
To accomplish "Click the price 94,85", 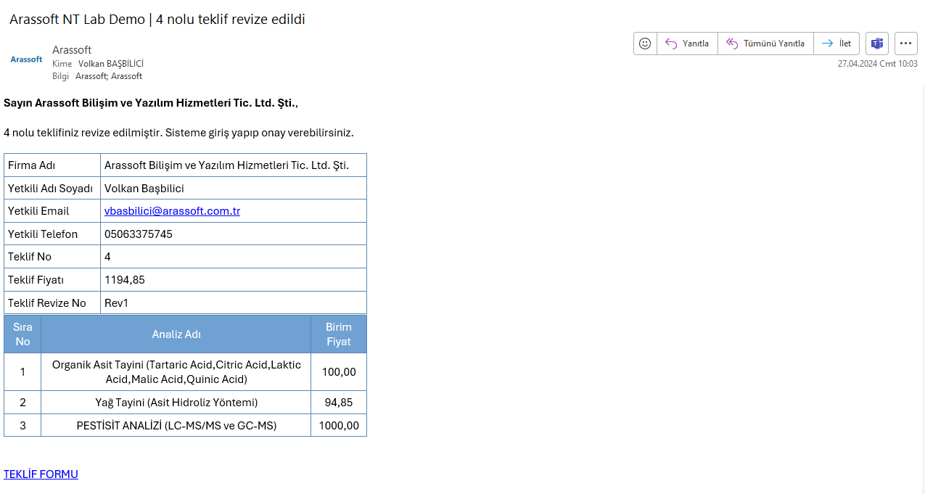I will (339, 403).
